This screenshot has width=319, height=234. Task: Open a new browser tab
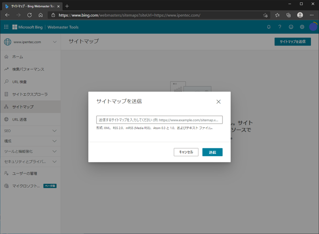pyautogui.click(x=67, y=6)
